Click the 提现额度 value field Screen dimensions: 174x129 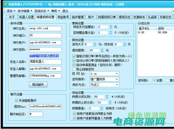(x=95, y=50)
